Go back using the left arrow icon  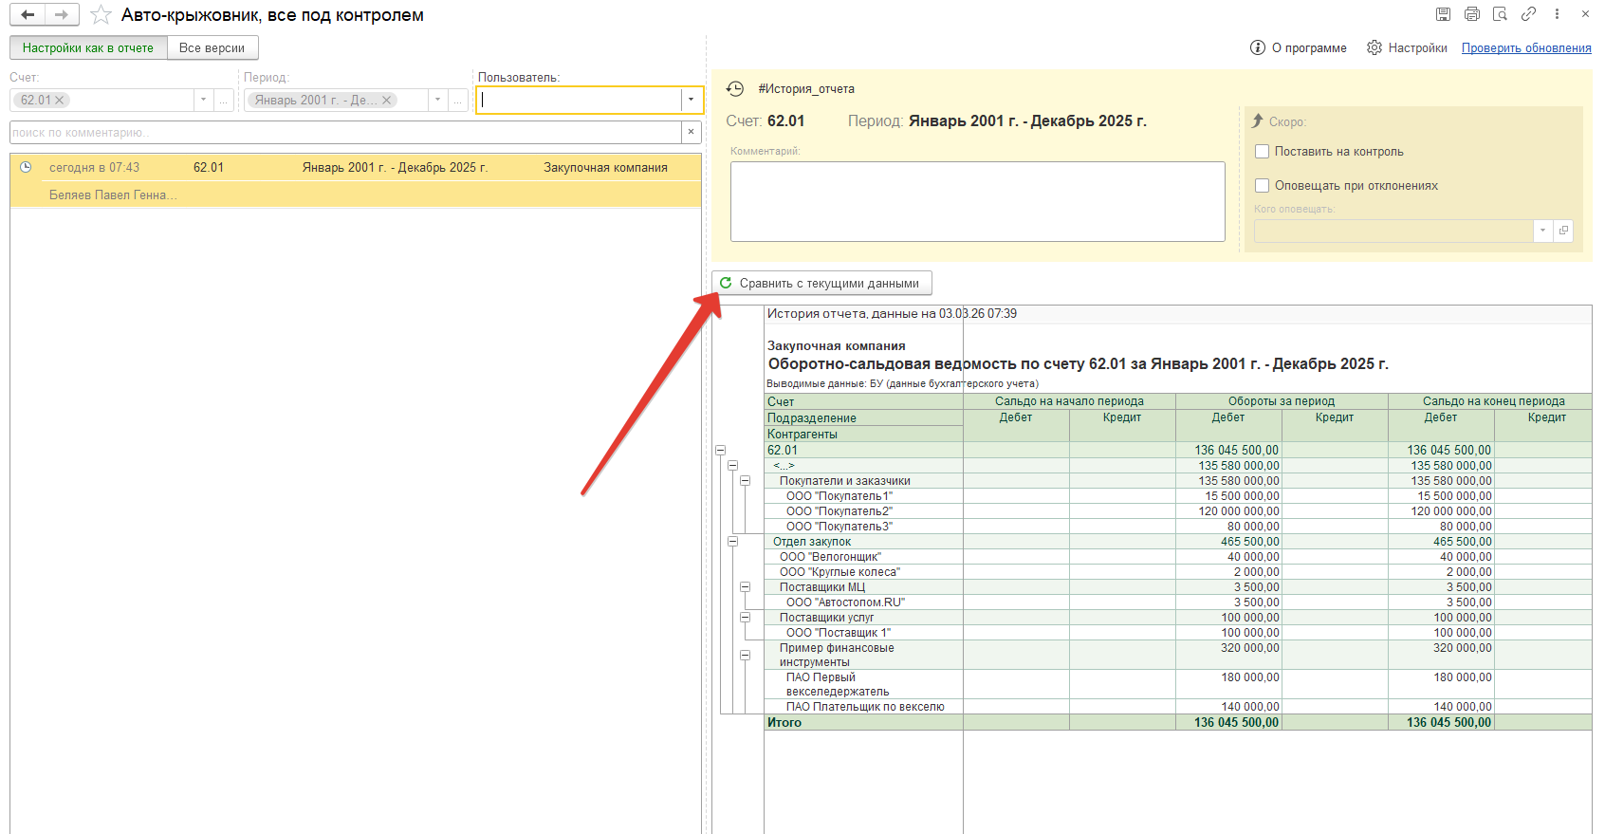point(28,15)
